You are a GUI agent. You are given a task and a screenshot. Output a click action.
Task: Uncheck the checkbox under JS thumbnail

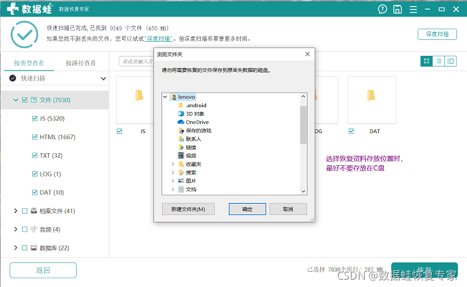pyautogui.click(x=119, y=131)
